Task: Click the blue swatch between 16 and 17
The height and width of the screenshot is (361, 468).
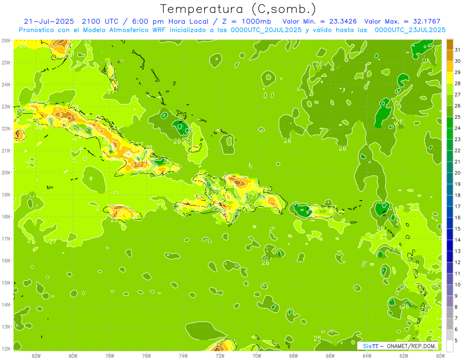Action: point(450,212)
